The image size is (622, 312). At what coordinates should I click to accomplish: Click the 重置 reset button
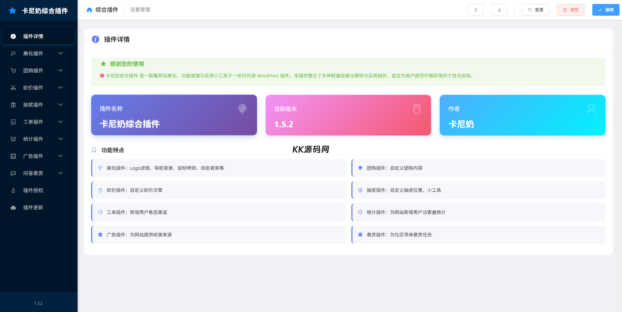pos(535,10)
